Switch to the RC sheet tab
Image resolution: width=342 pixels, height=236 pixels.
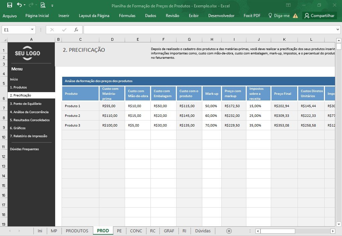153,231
